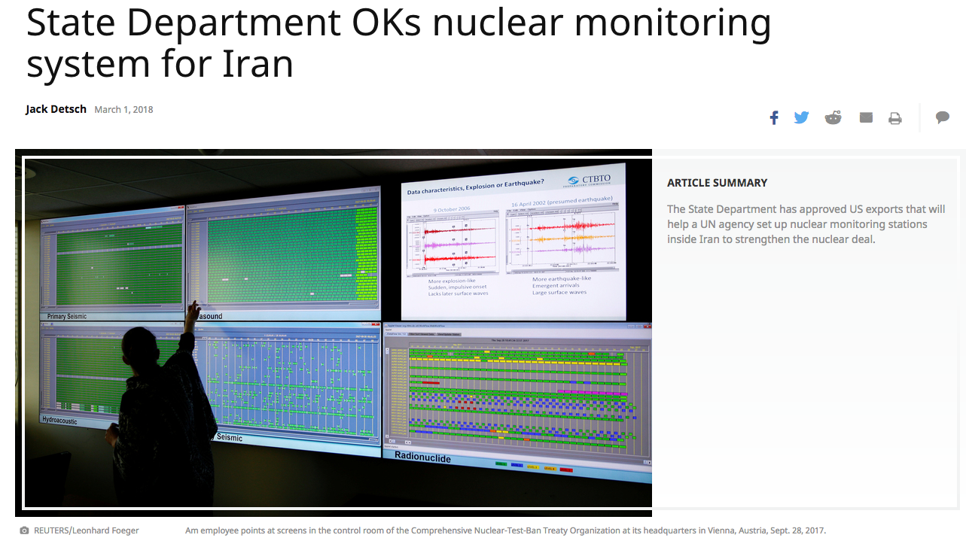Image resolution: width=966 pixels, height=544 pixels.
Task: Click the March 1, 2018 date
Action: click(123, 110)
